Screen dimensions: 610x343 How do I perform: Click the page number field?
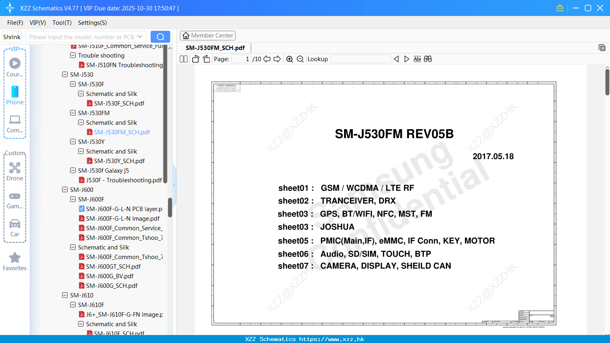241,59
